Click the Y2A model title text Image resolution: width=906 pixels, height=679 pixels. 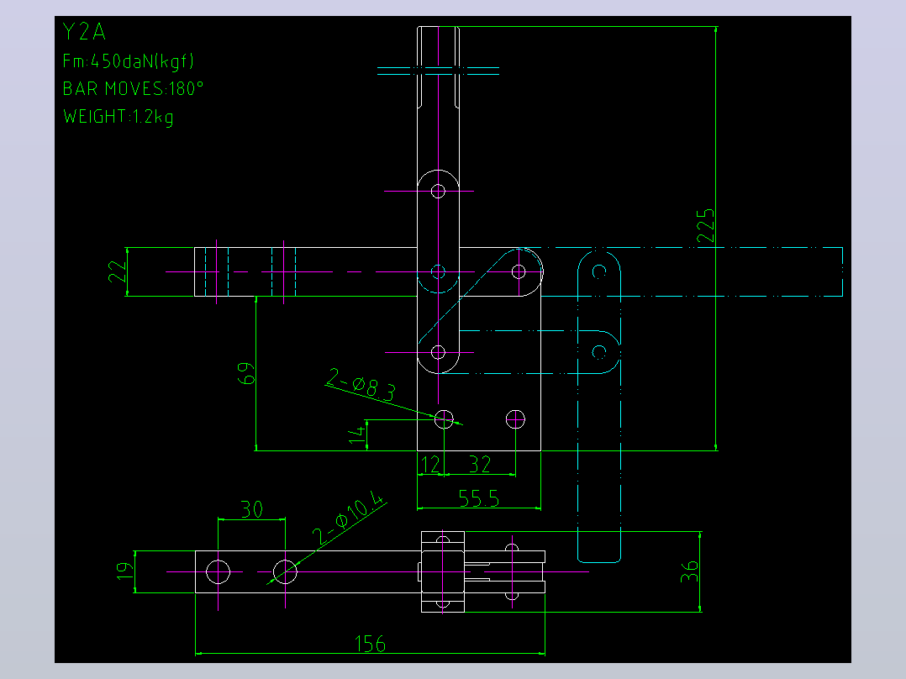(x=84, y=32)
